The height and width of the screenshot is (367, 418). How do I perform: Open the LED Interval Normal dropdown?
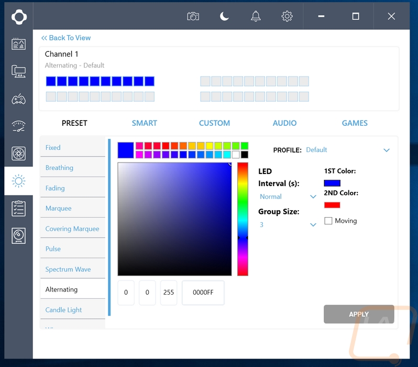pos(313,197)
